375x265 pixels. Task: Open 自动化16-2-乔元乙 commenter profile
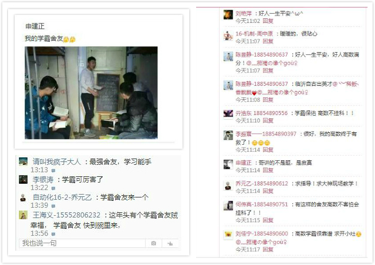point(62,197)
